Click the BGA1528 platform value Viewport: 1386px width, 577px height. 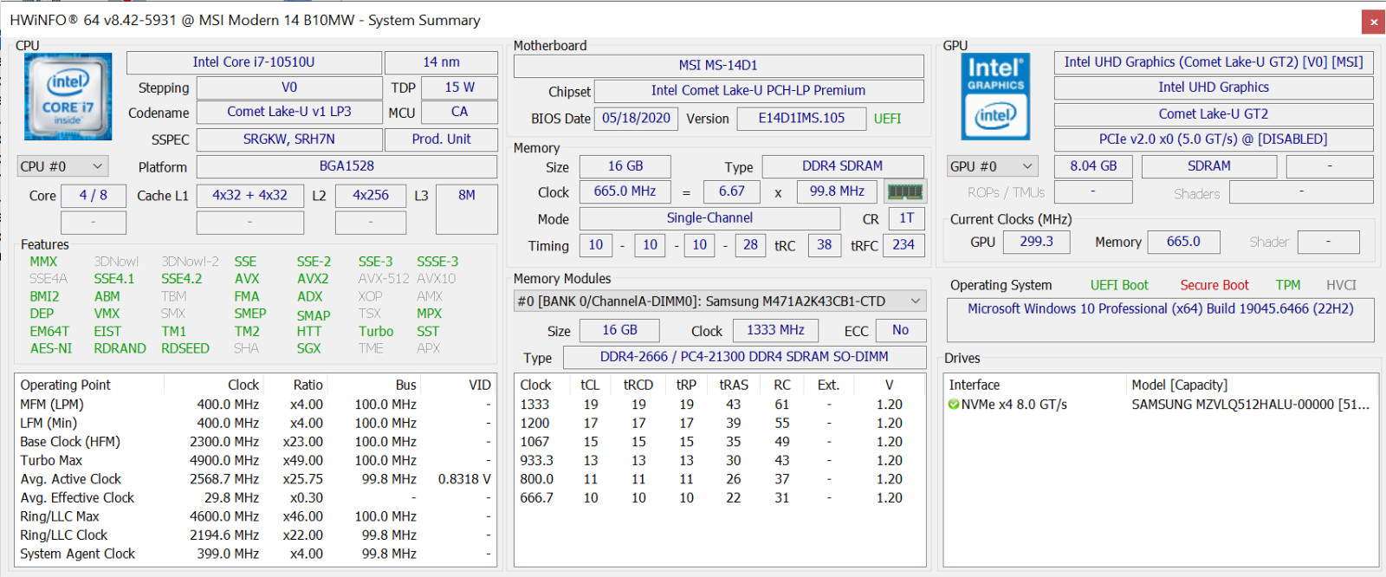[x=346, y=166]
